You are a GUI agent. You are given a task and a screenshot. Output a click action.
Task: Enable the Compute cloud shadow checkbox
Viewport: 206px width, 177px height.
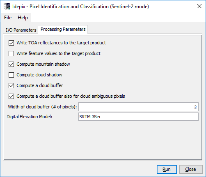click(x=11, y=75)
